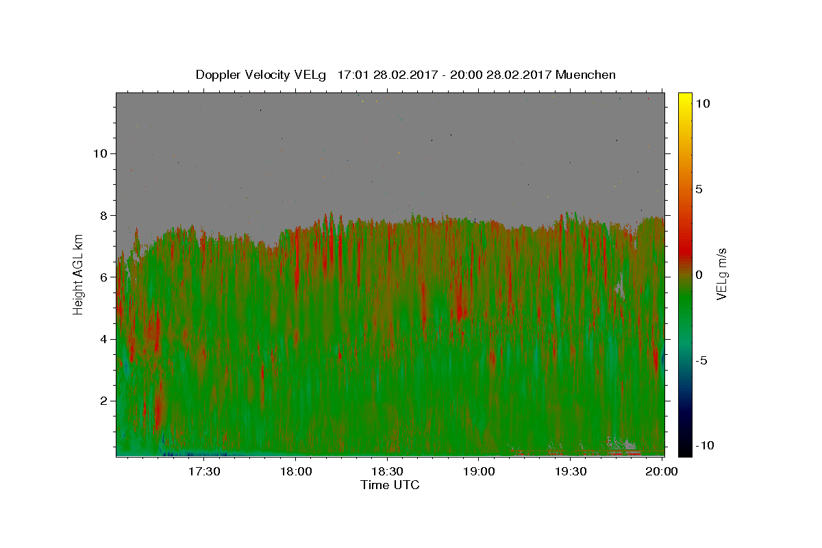Viewport: 822px width, 548px height.
Task: Click the 4 km height tick label
Action: [x=102, y=338]
